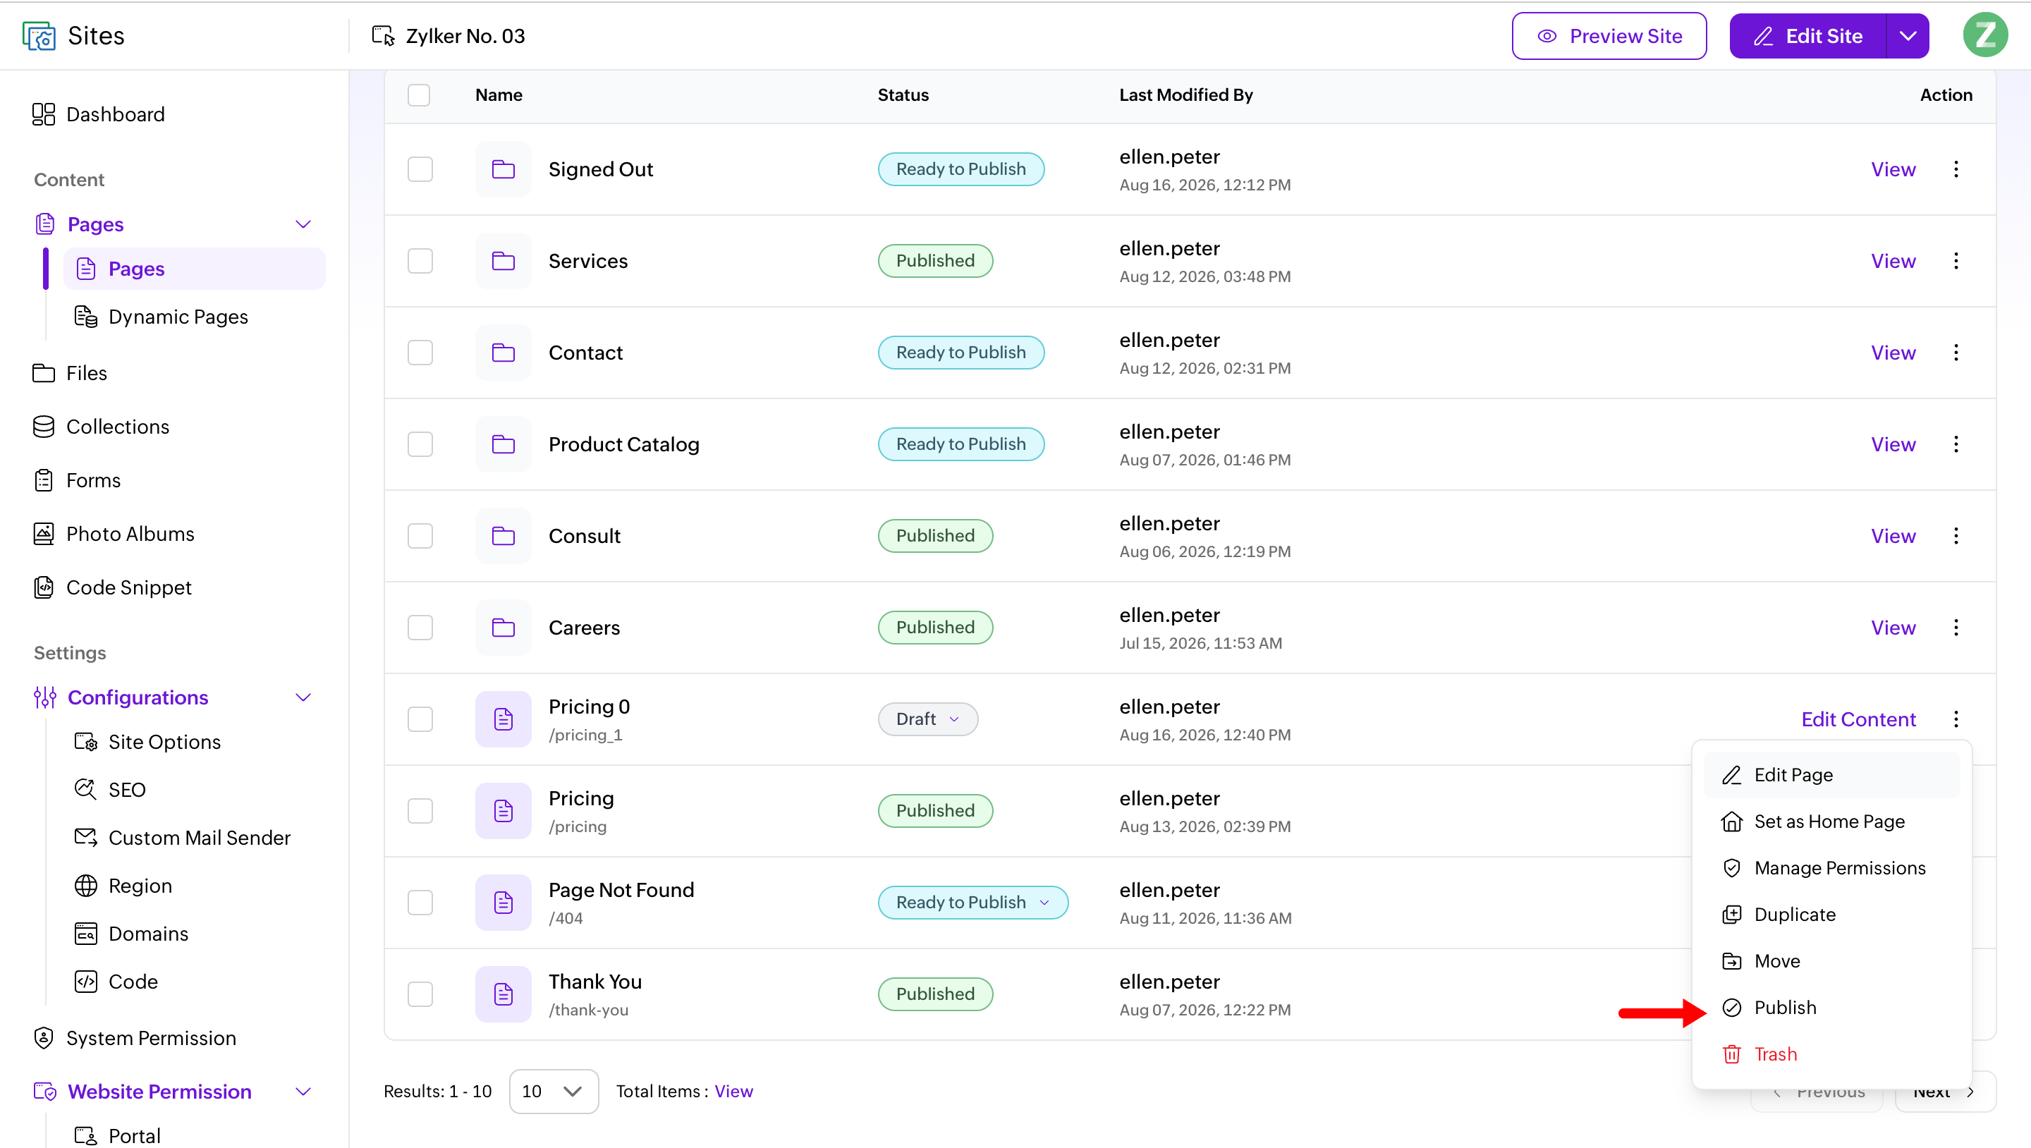Screen dimensions: 2031x1148
Task: Click the Sites logo icon
Action: (39, 35)
